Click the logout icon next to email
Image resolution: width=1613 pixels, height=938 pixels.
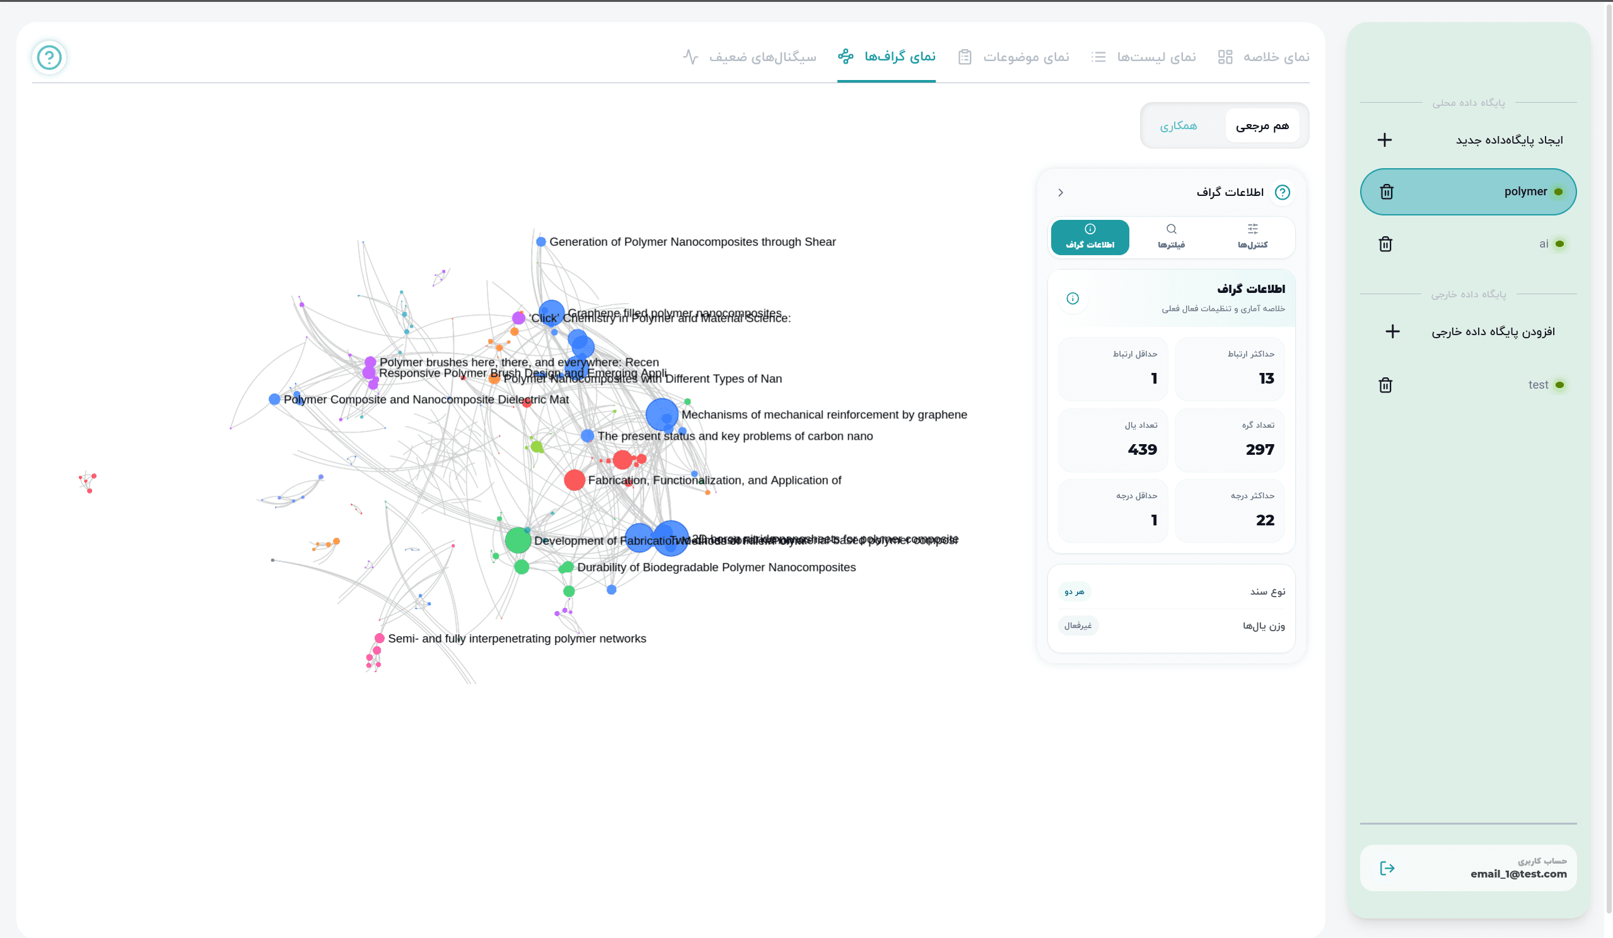click(x=1387, y=867)
